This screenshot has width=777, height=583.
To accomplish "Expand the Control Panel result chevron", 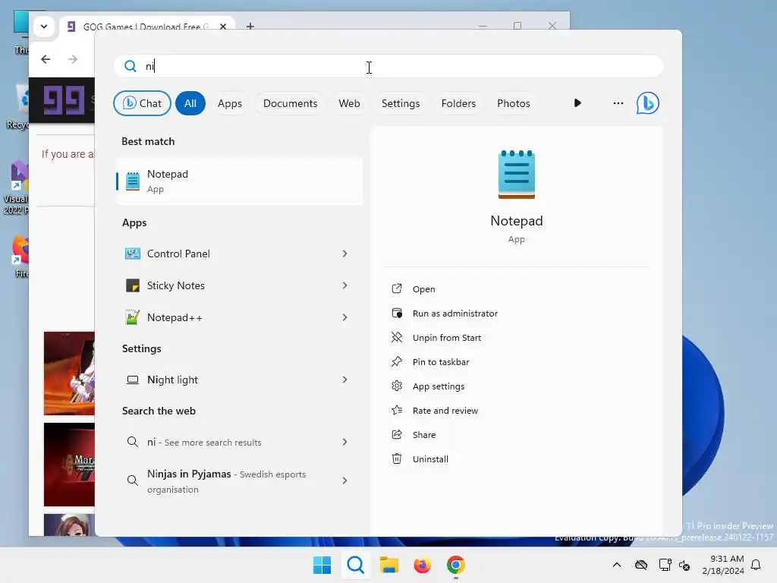I will (345, 254).
